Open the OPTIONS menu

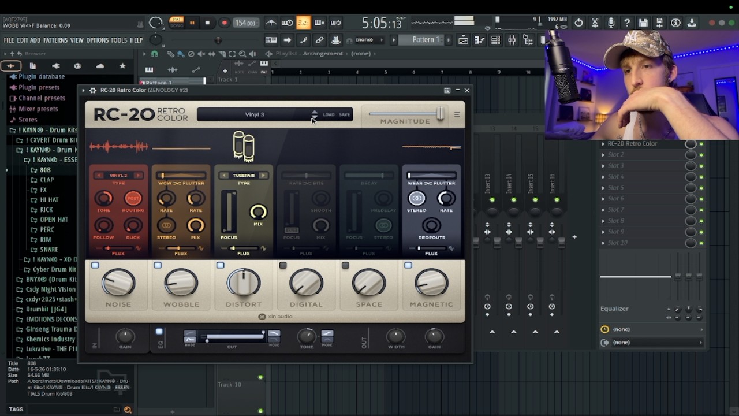tap(97, 40)
